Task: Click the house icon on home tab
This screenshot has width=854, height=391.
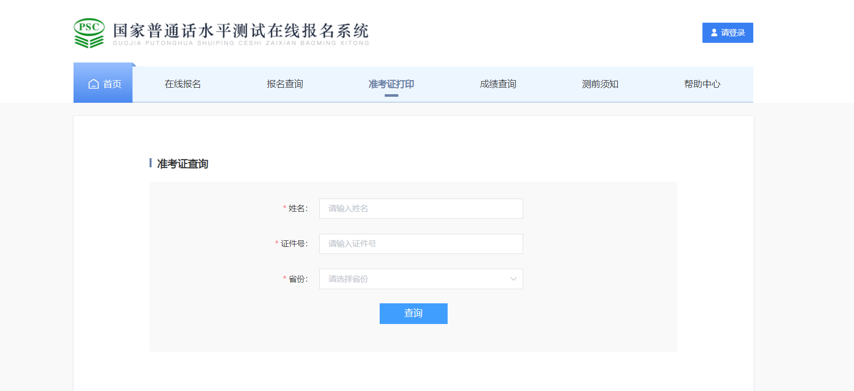Action: point(94,84)
